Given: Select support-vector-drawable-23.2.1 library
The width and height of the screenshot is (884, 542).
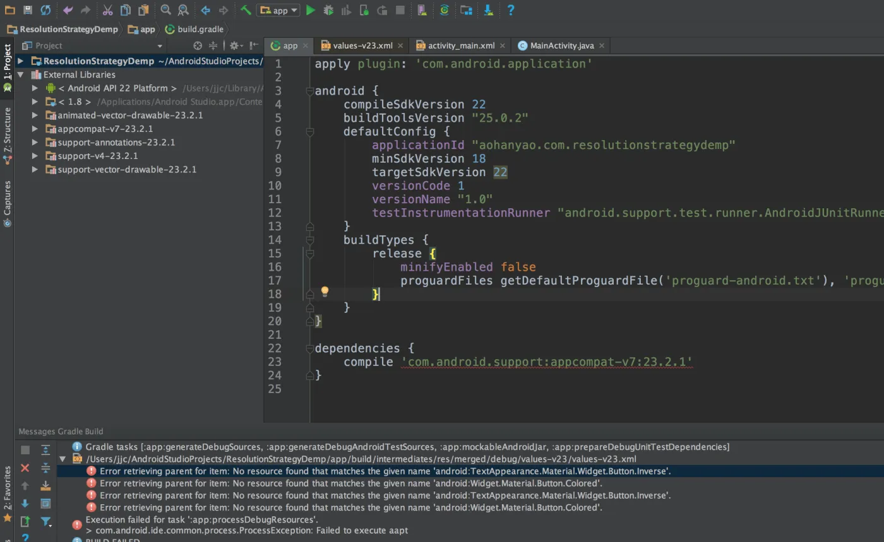Looking at the screenshot, I should (127, 169).
